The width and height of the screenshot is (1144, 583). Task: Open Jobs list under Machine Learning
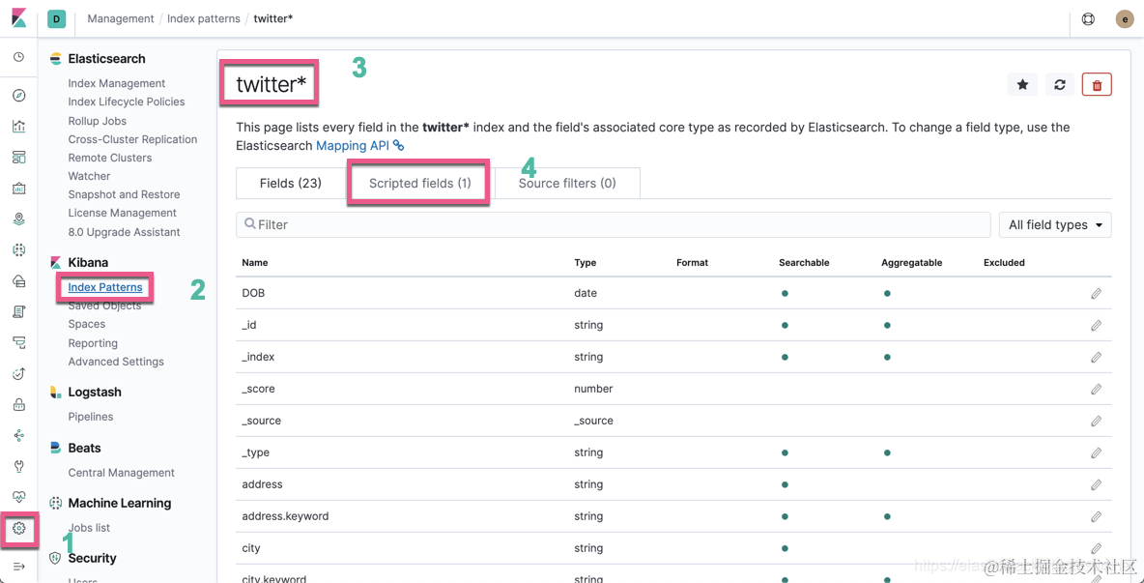tap(89, 528)
